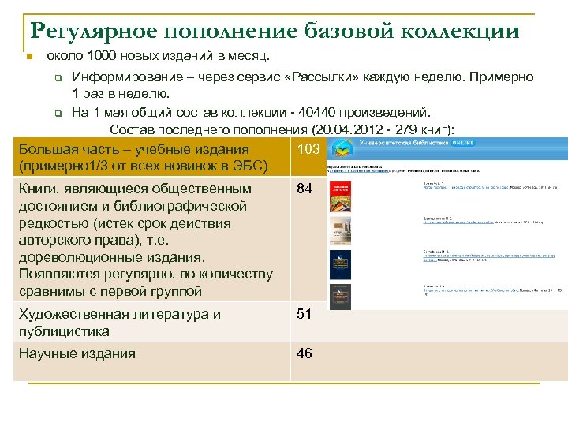Click the text 'сравнимы с первой группой'
Image resolution: width=568 pixels, height=426 pixels.
(x=110, y=291)
